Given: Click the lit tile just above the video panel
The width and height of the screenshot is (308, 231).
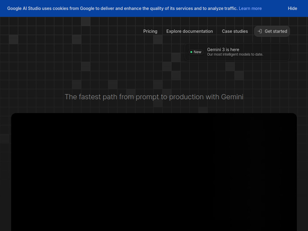Looking at the screenshot, I should coord(203,110).
